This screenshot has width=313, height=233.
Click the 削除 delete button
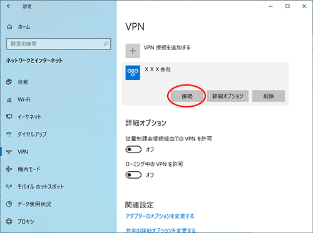(269, 96)
